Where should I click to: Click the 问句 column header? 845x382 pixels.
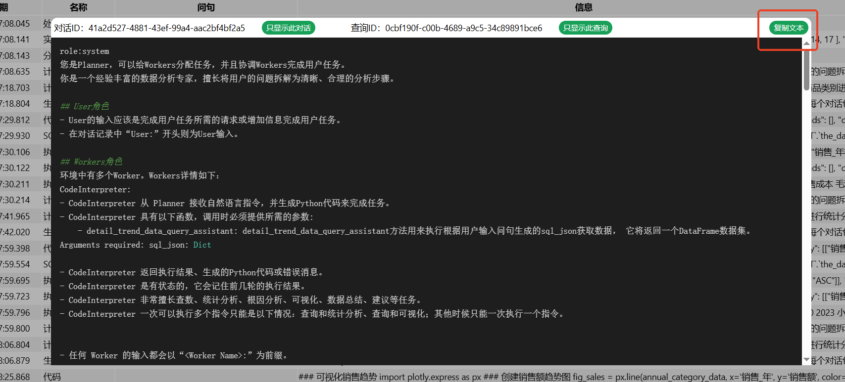click(x=206, y=7)
